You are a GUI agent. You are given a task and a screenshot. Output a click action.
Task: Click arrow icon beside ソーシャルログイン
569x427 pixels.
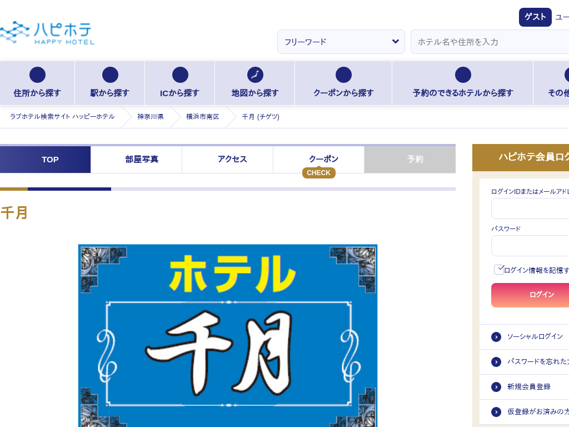pos(496,337)
